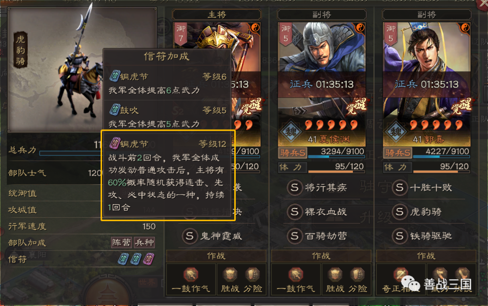The image size is (488, 306).
Task: Click the 胜战 tactic icon under the 主将
Action: 230,275
